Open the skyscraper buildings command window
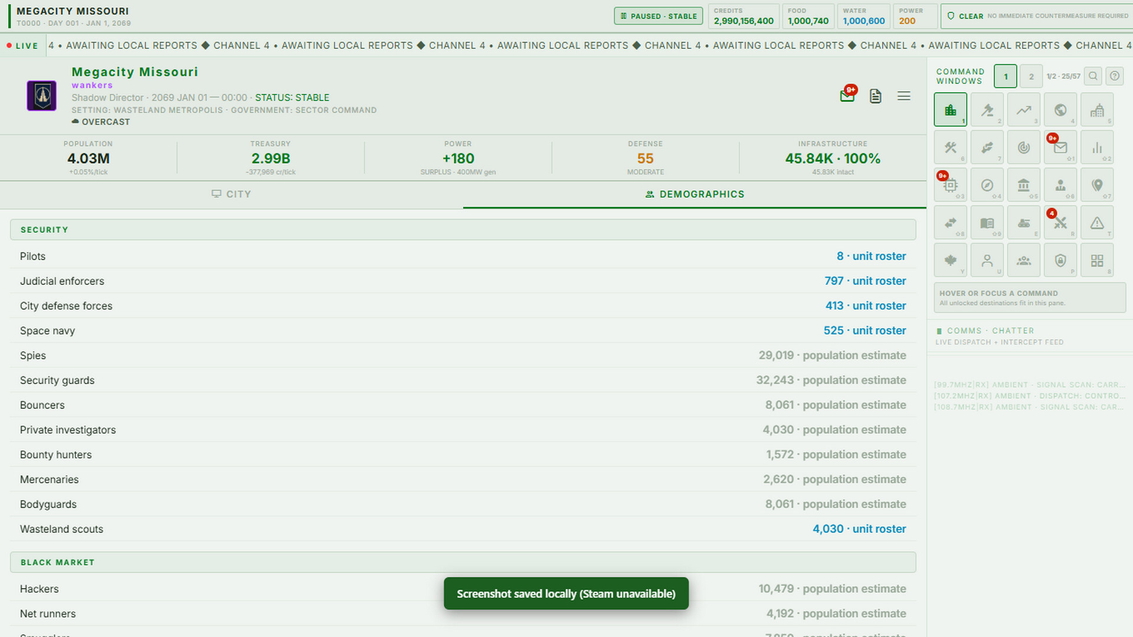 pyautogui.click(x=1096, y=110)
